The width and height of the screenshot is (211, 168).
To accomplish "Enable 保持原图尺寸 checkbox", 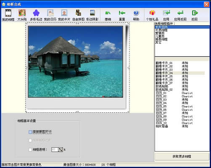I will 30,132.
